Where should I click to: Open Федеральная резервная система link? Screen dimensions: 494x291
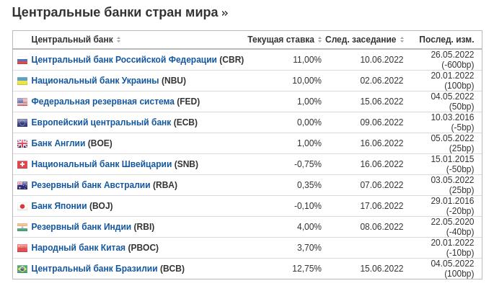102,102
